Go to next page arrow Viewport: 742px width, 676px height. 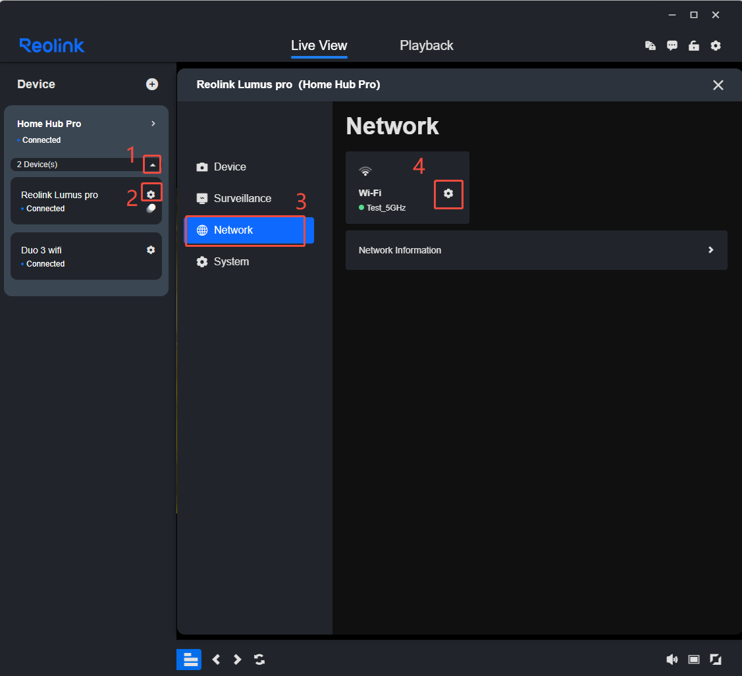pos(238,659)
